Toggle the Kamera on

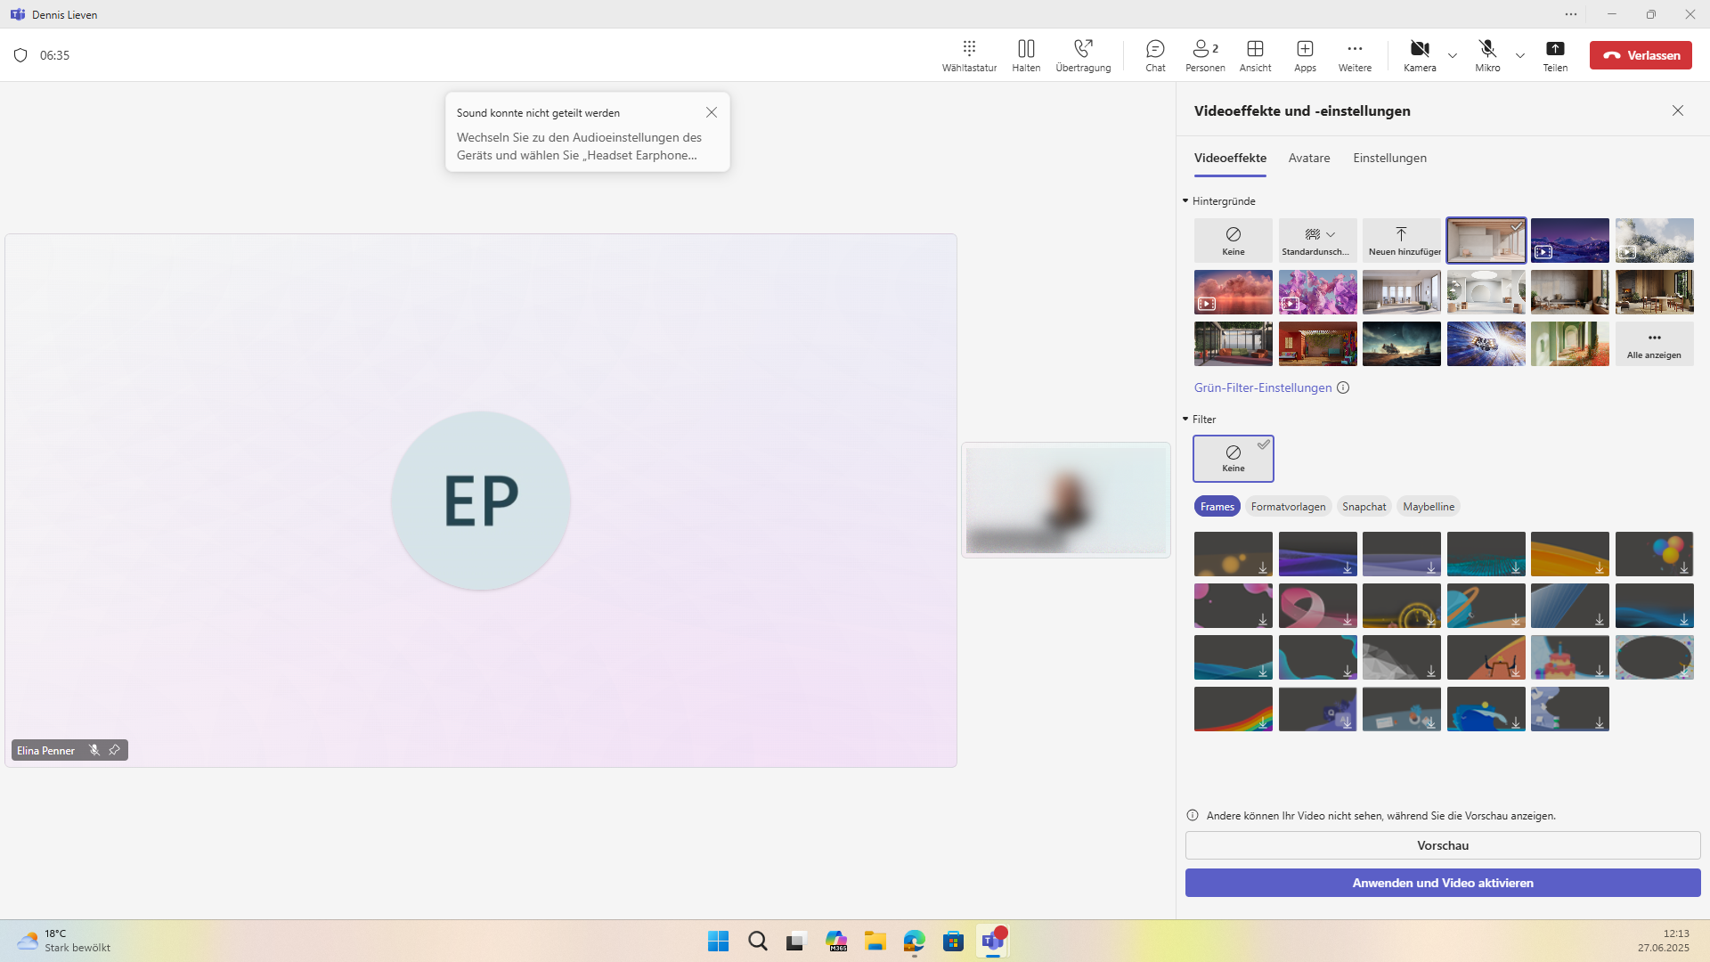pos(1420,54)
